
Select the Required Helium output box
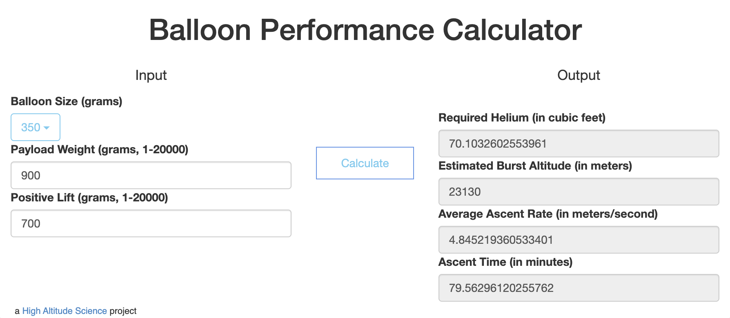pos(578,144)
